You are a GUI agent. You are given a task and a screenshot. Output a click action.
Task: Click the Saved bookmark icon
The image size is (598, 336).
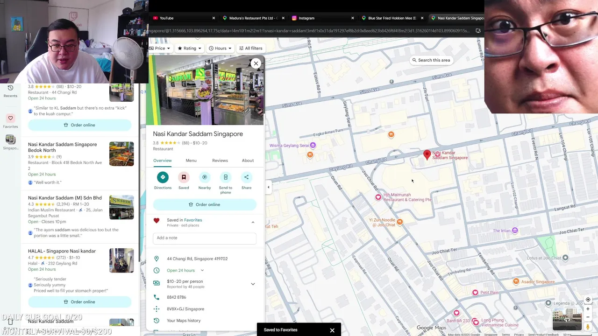[184, 177]
